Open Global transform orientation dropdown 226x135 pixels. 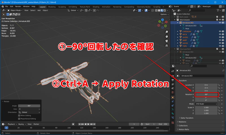click(73, 10)
